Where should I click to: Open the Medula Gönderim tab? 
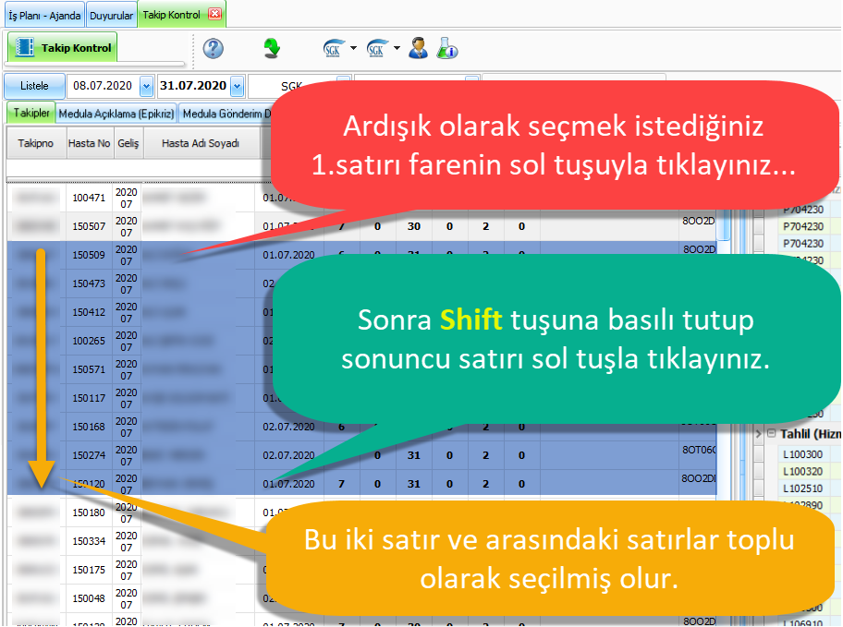226,114
